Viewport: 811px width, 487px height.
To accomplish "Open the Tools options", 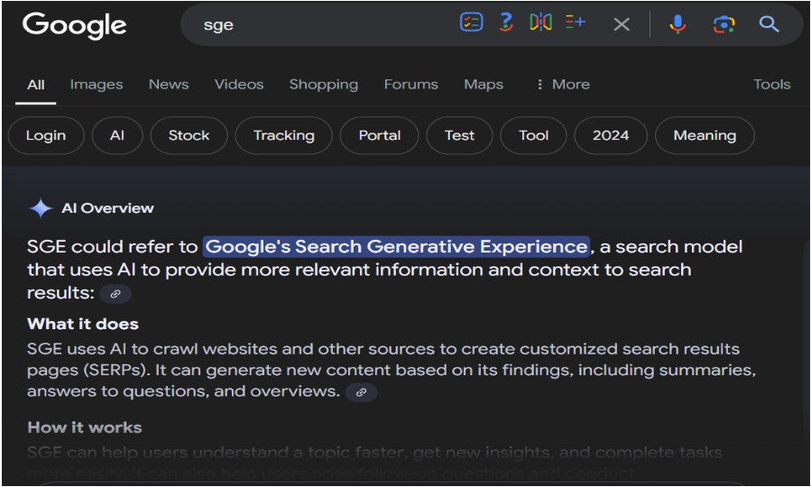I will click(771, 84).
